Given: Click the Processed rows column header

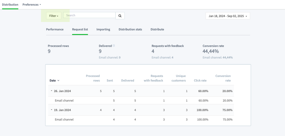Looking at the screenshot, I should tap(93, 78).
